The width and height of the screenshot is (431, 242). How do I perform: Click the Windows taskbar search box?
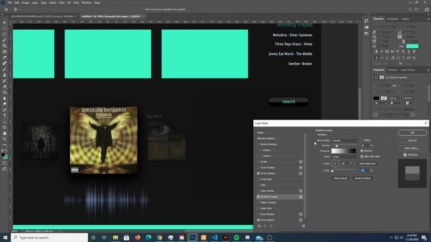(x=49, y=237)
